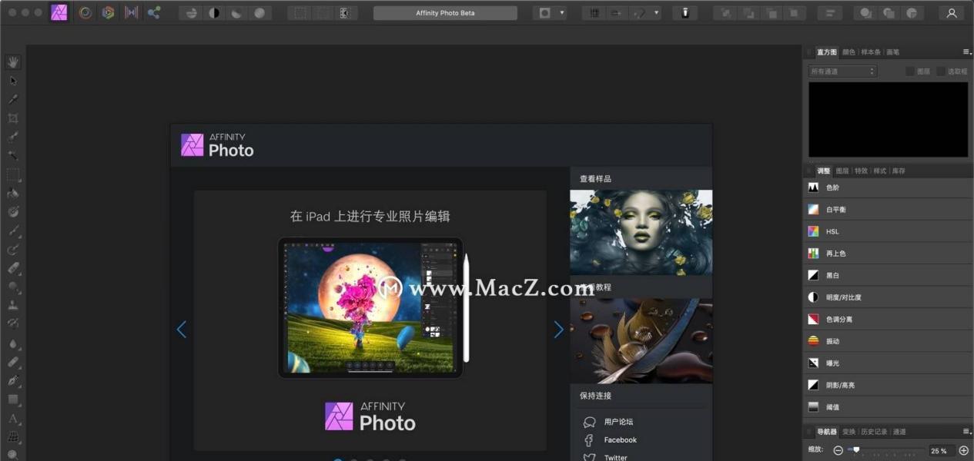Image resolution: width=974 pixels, height=461 pixels.
Task: Switch to the Liquify persona
Action: 85,12
